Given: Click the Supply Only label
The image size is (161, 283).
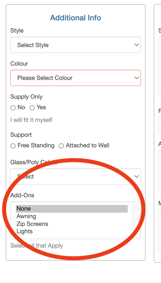Looking at the screenshot, I should (26, 97).
